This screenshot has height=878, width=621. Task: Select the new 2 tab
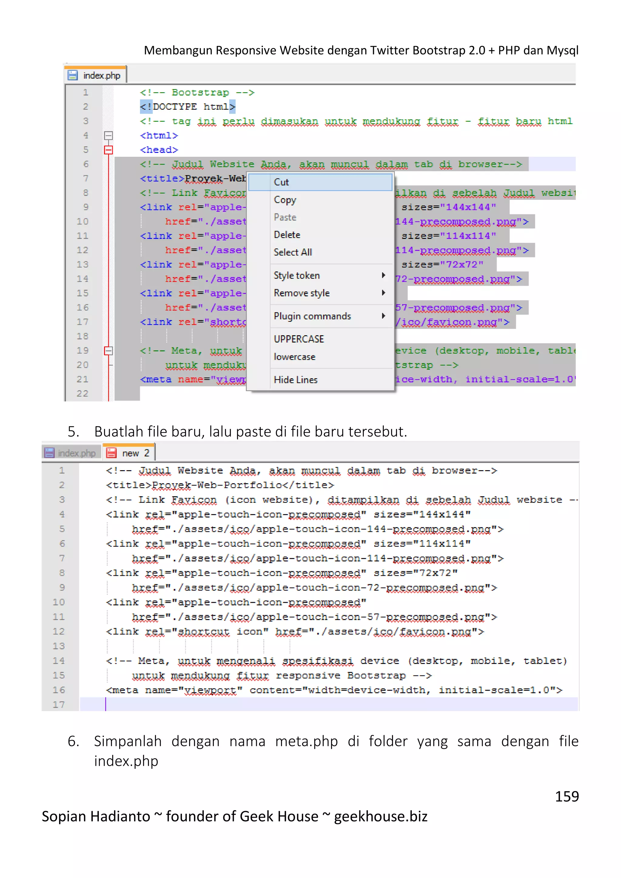click(129, 453)
